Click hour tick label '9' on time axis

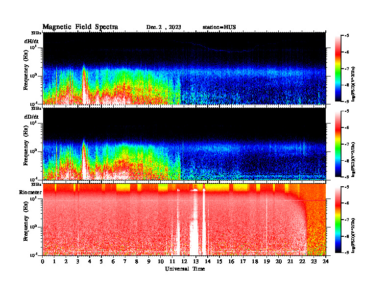point(149,261)
